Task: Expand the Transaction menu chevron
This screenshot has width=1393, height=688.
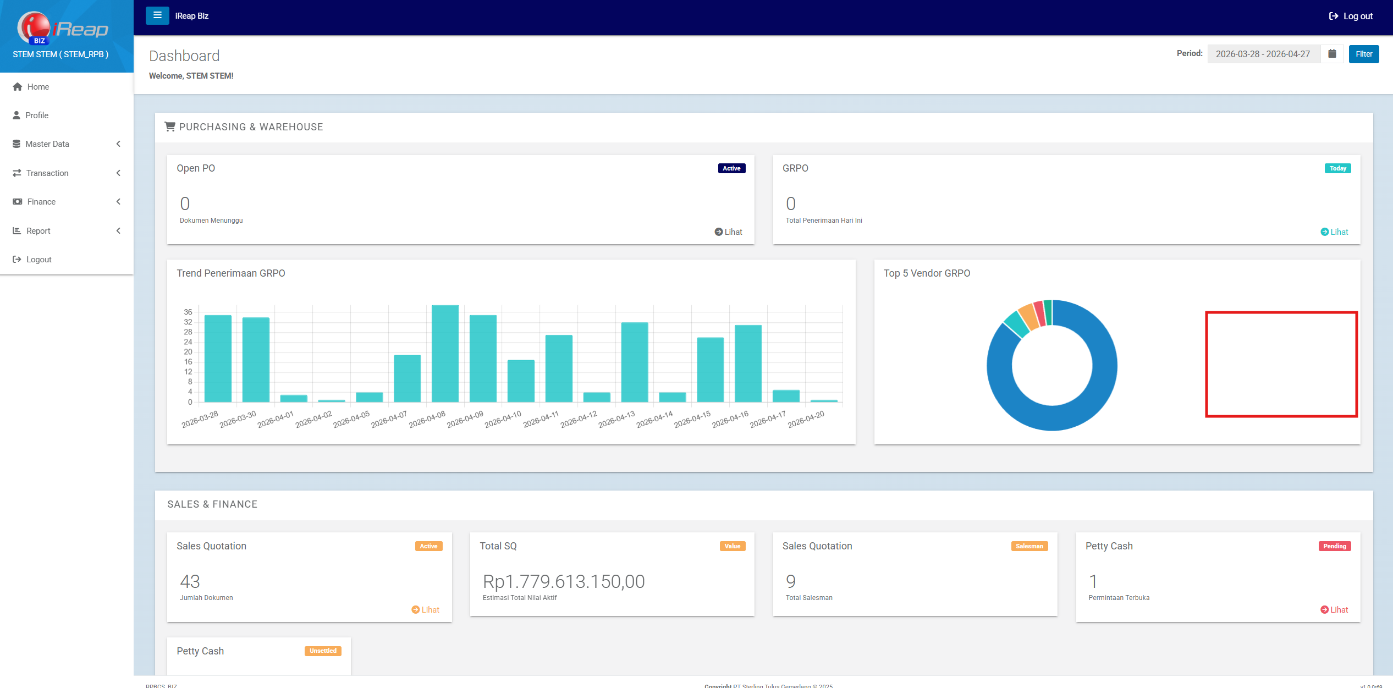Action: pos(119,173)
